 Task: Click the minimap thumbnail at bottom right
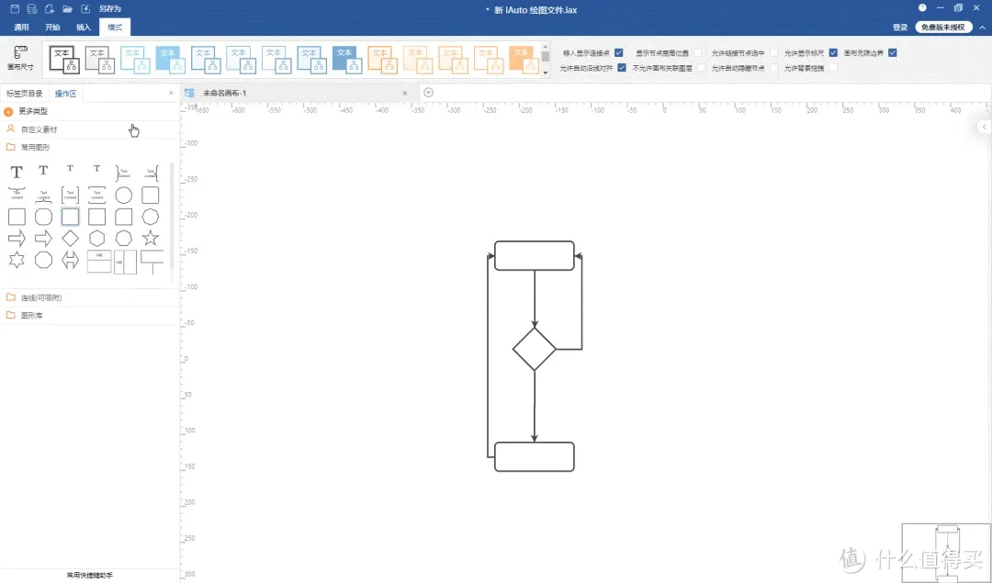pyautogui.click(x=946, y=553)
